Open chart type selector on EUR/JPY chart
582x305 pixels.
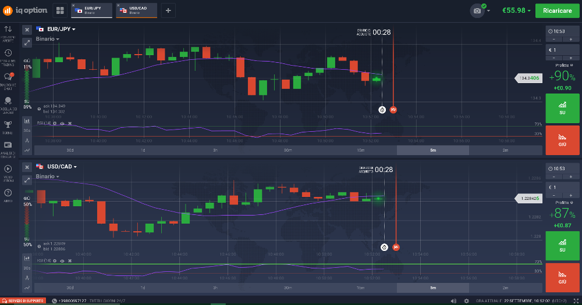(27, 121)
